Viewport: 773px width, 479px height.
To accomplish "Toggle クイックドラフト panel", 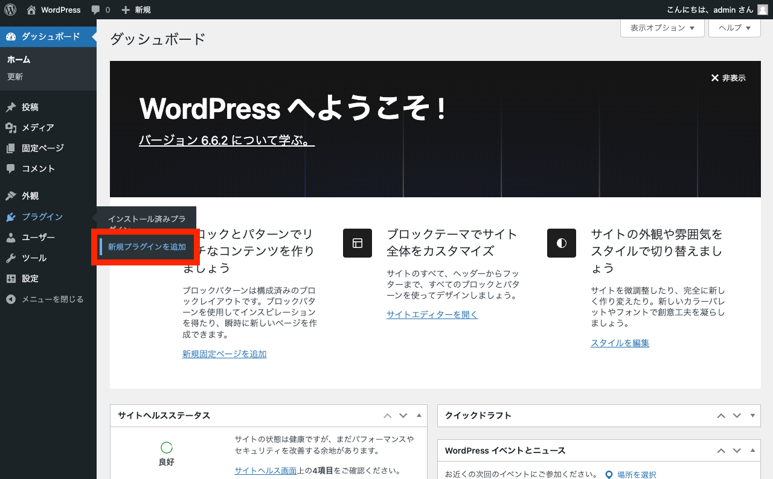I will click(752, 416).
